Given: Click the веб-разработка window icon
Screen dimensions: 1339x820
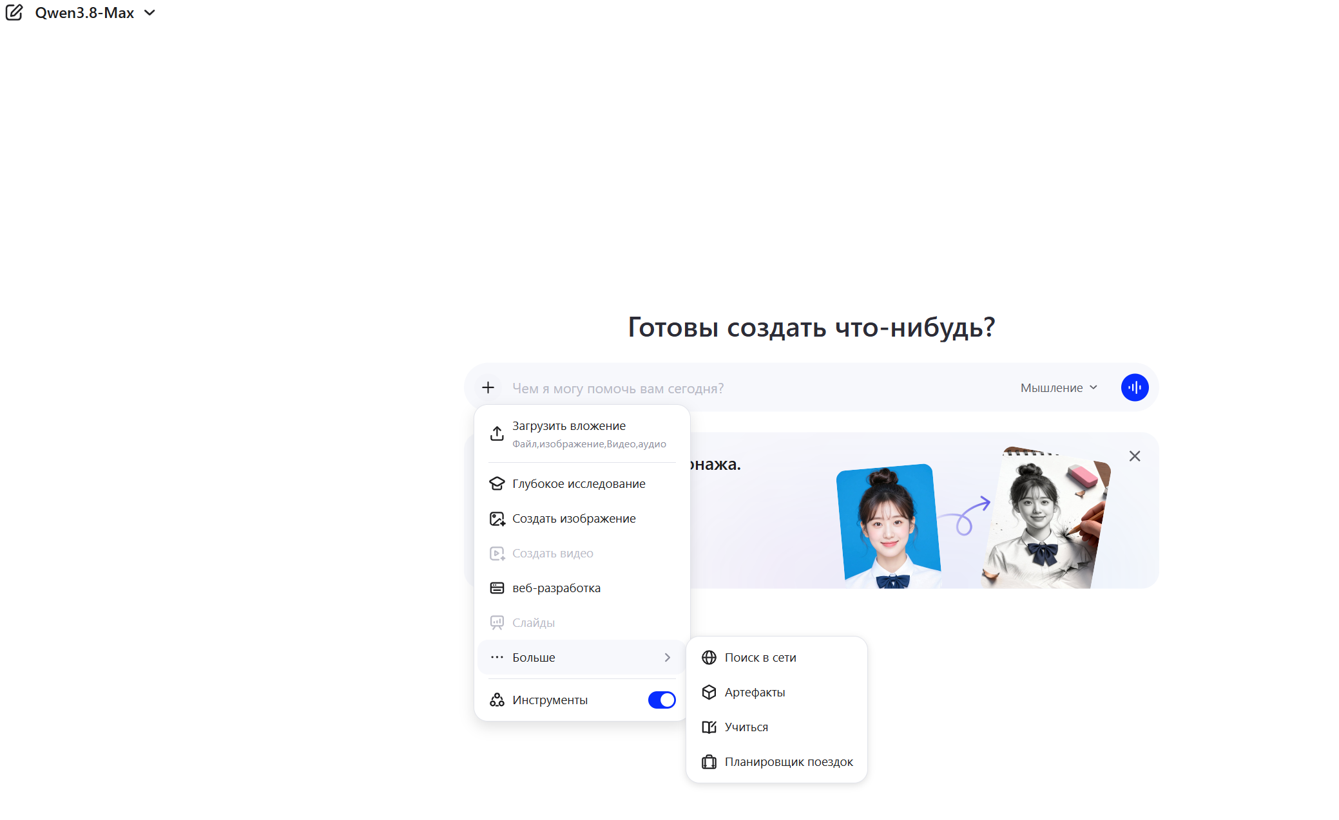Looking at the screenshot, I should point(497,588).
